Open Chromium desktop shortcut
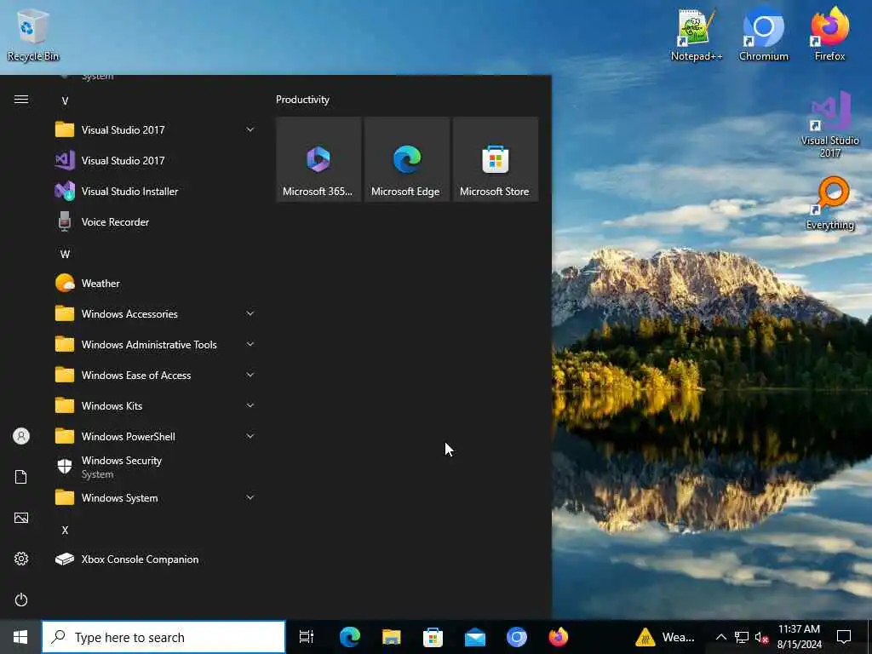Image resolution: width=872 pixels, height=654 pixels. click(x=763, y=34)
